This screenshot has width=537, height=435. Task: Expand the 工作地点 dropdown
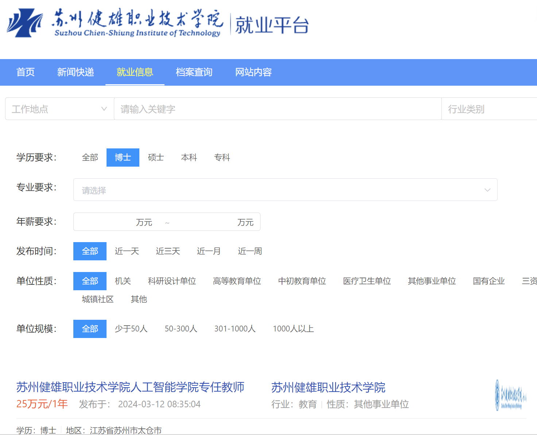pyautogui.click(x=59, y=109)
